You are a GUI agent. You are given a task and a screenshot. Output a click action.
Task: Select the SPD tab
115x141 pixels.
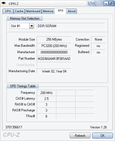click(60, 11)
